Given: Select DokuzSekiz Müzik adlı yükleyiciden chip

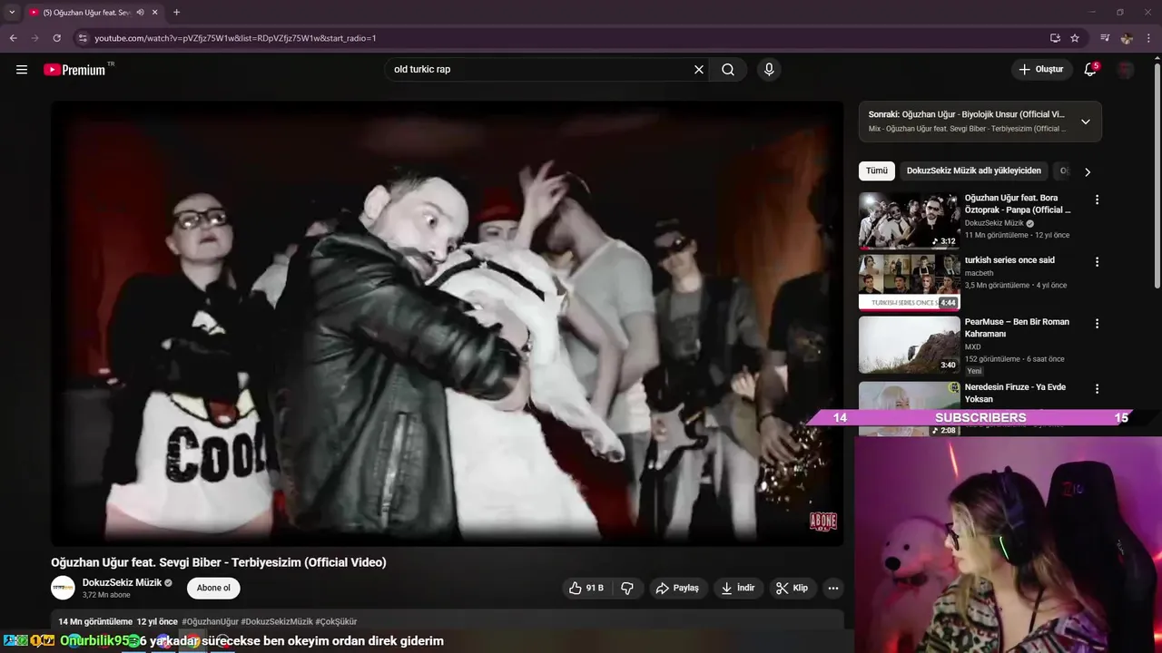Looking at the screenshot, I should click(x=973, y=171).
